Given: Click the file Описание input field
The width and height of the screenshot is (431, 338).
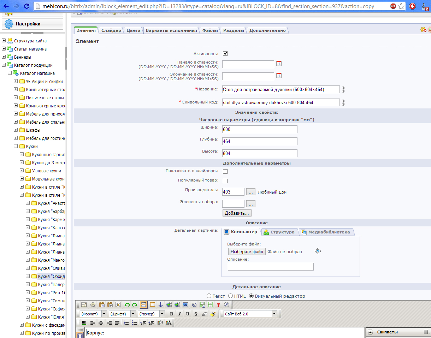Looking at the screenshot, I should point(271,267).
